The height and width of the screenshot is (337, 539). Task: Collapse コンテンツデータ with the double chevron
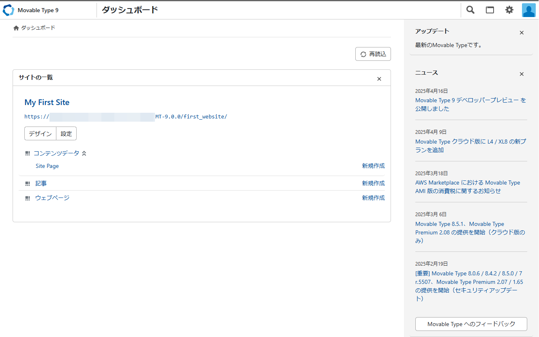pyautogui.click(x=84, y=153)
